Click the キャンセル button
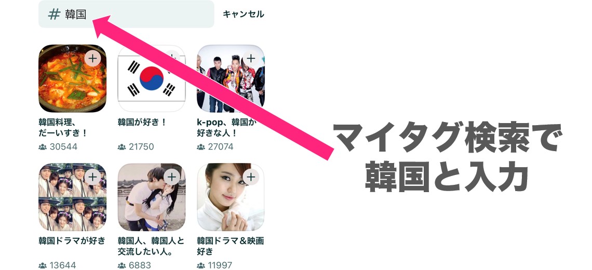Screen dimensions: 592x270 243,15
